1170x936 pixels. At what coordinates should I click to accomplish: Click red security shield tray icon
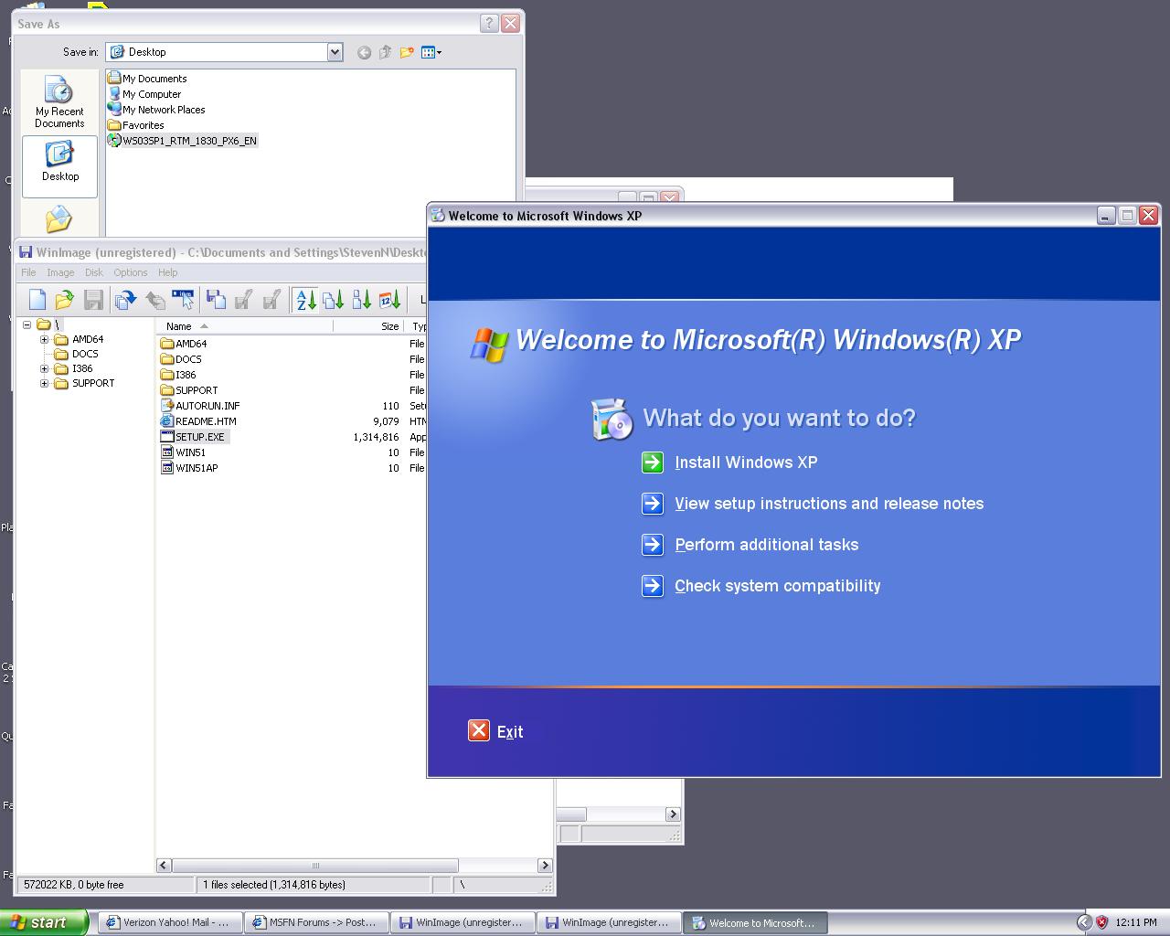click(1101, 922)
